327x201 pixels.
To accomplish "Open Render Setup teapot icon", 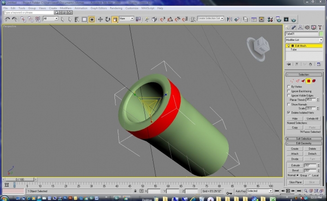I will coord(278,20).
